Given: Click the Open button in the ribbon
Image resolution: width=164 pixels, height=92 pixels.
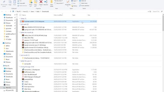Looking at the screenshot, I should pos(74,1).
